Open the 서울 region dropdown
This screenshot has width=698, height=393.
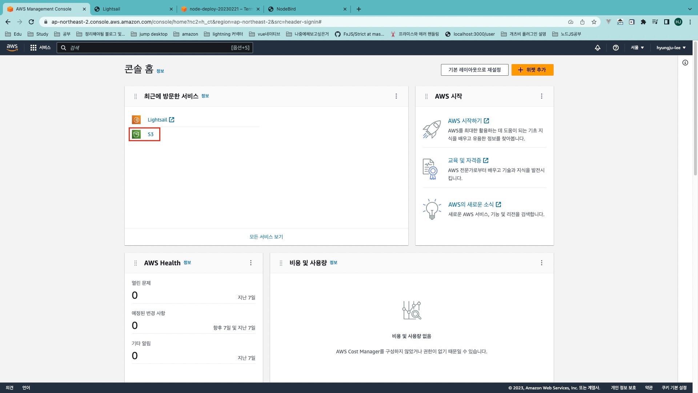[637, 48]
